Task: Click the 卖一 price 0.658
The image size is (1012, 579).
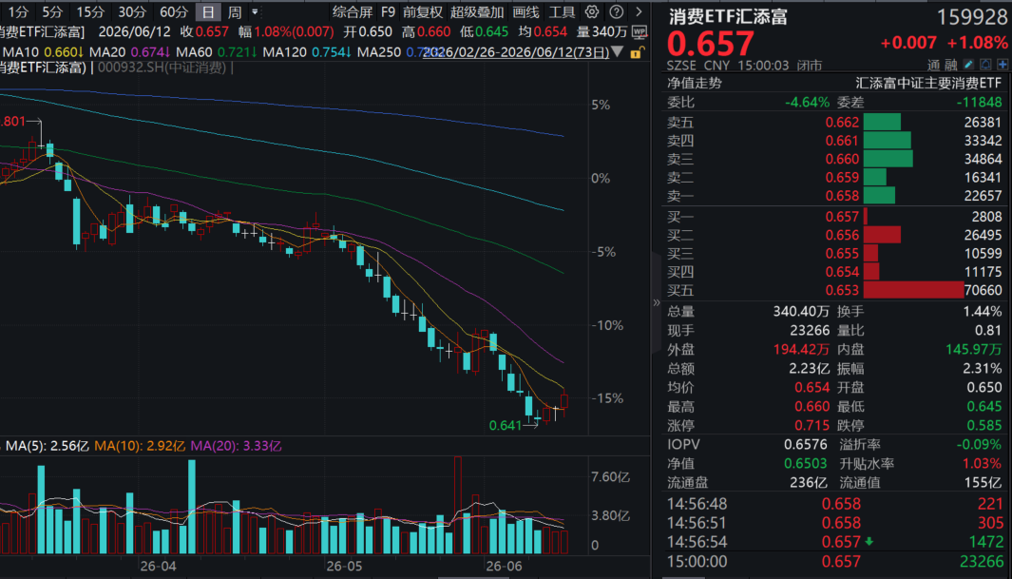Action: 842,196
